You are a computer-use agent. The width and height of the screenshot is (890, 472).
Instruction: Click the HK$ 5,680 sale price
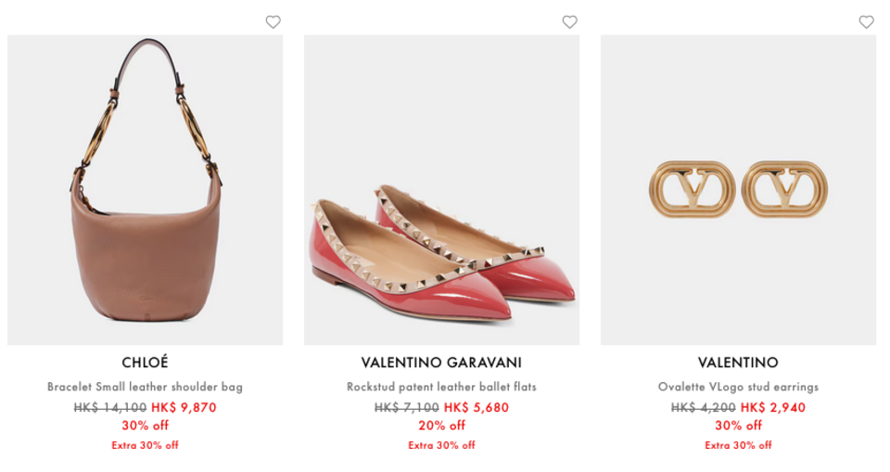(x=477, y=407)
